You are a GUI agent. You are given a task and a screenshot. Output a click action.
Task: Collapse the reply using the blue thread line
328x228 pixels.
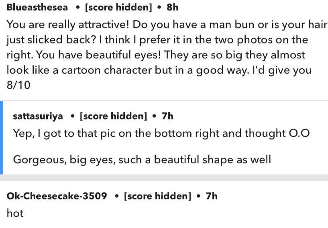[2, 137]
